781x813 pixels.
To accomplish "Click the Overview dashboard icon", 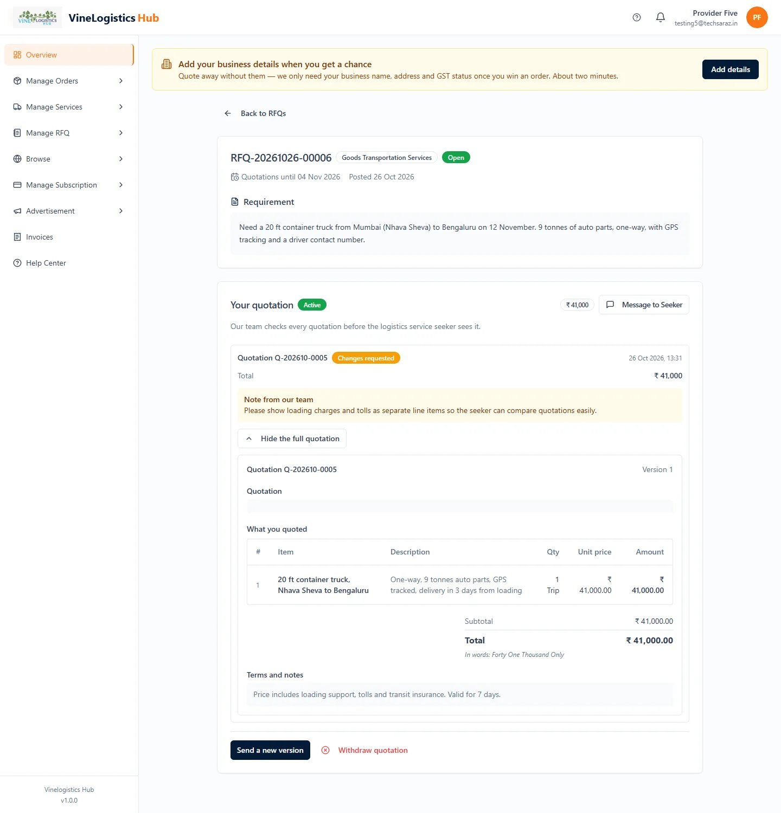I will (x=17, y=55).
